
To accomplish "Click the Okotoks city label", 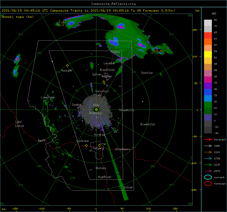I will pos(101,168).
